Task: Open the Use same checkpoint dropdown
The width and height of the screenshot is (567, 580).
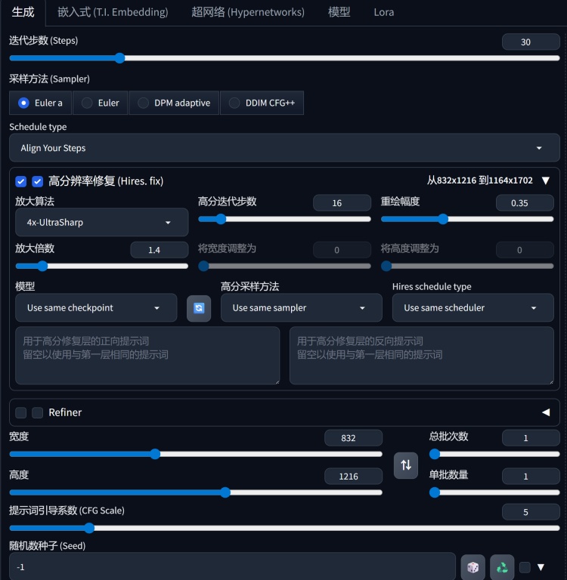Action: tap(96, 308)
